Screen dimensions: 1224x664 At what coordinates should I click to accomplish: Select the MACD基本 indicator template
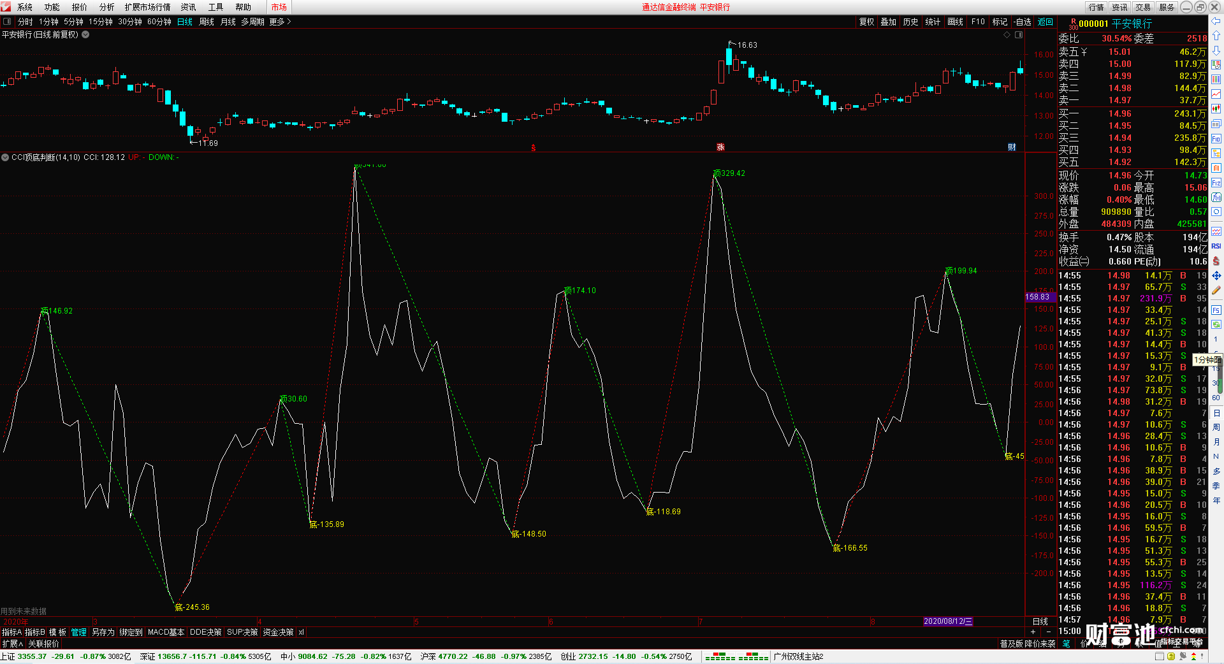pyautogui.click(x=166, y=632)
